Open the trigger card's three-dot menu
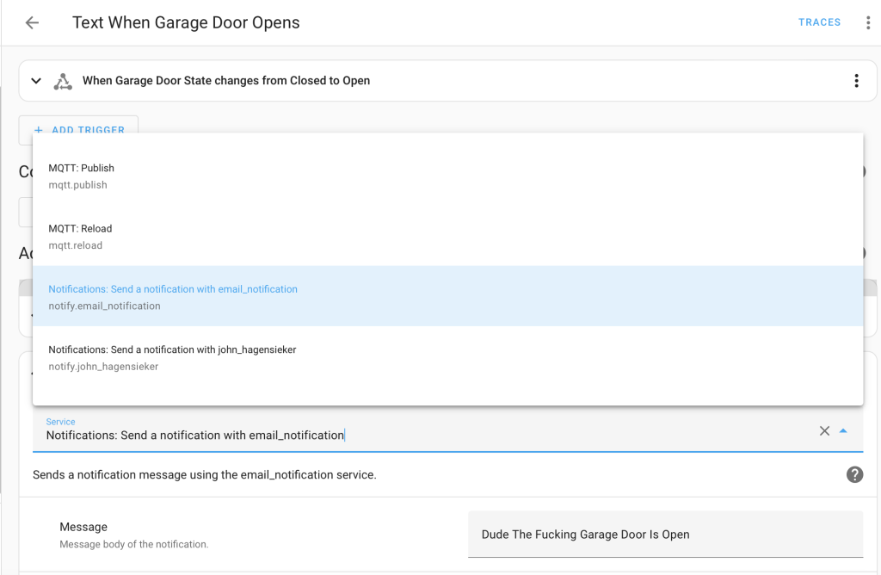The height and width of the screenshot is (575, 881). 856,80
